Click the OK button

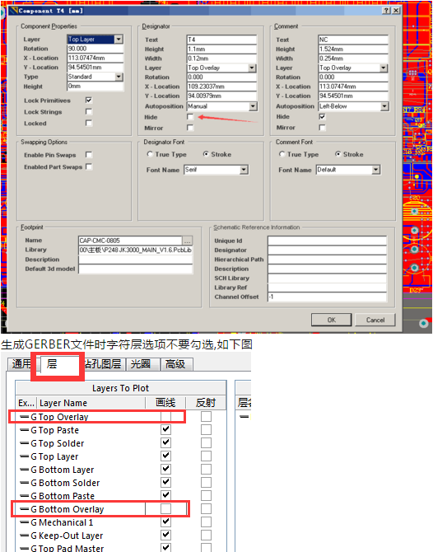(332, 320)
